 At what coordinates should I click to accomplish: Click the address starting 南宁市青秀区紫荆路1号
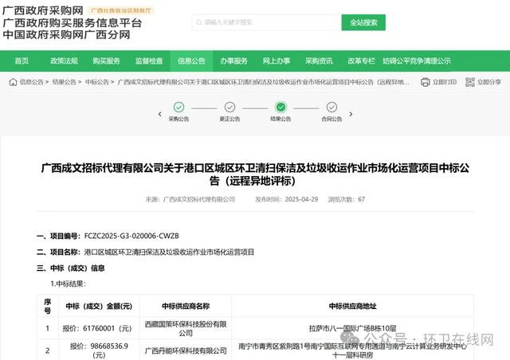click(x=352, y=350)
